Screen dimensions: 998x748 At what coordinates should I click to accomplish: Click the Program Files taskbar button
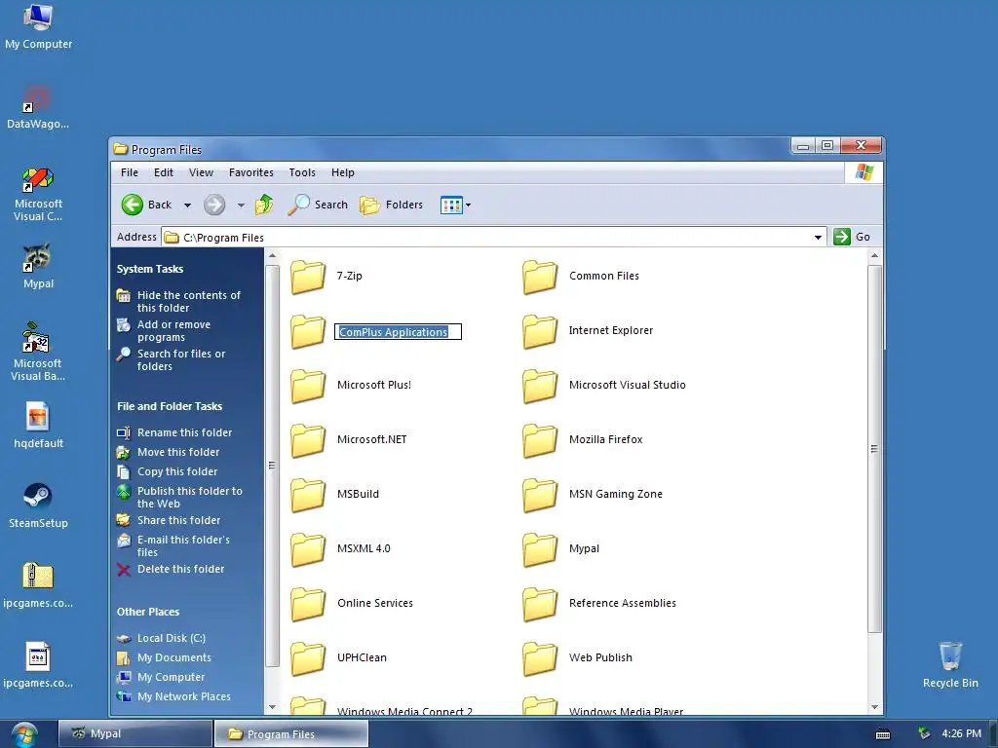point(290,734)
